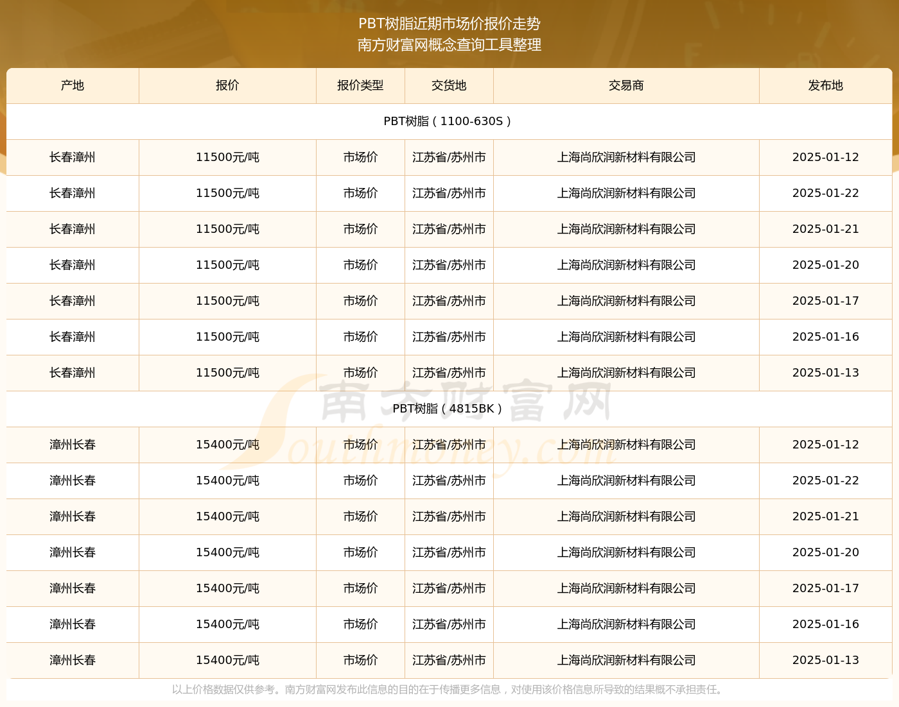899x707 pixels.
Task: Click 长春漳州 in the 2025-01-21 row
Action: tap(73, 229)
